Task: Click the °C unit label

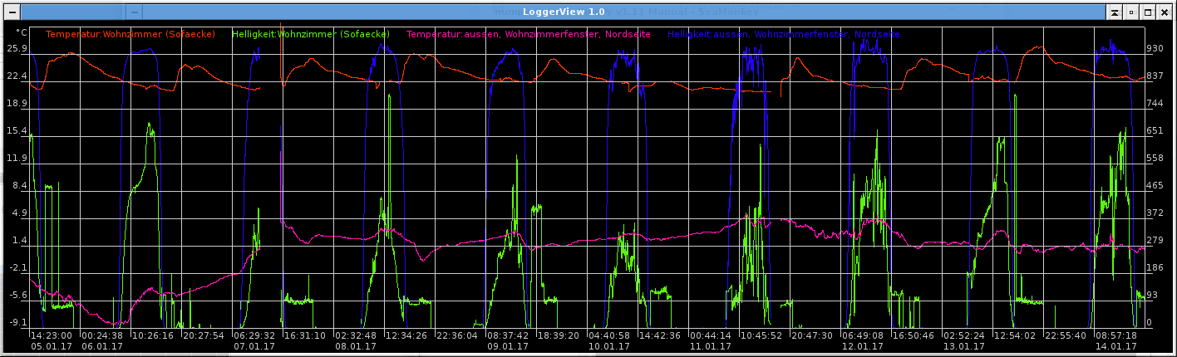Action: [x=22, y=33]
